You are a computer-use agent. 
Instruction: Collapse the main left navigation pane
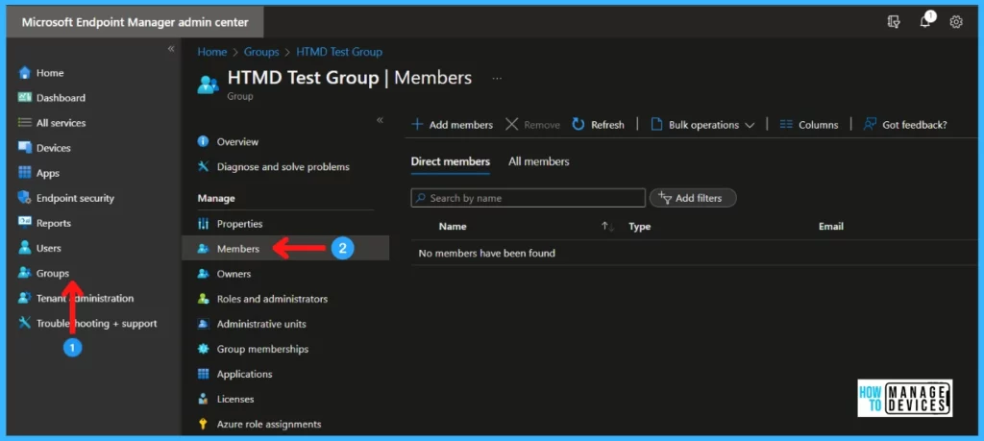pyautogui.click(x=171, y=49)
